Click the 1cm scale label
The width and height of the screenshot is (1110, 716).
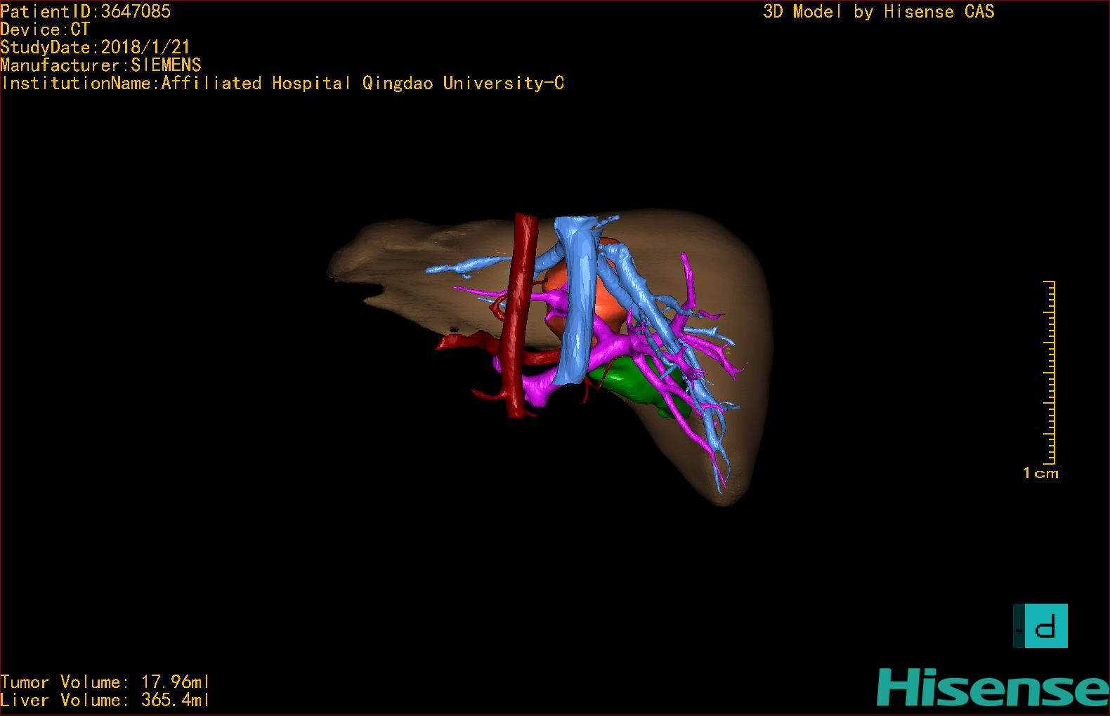click(1040, 473)
